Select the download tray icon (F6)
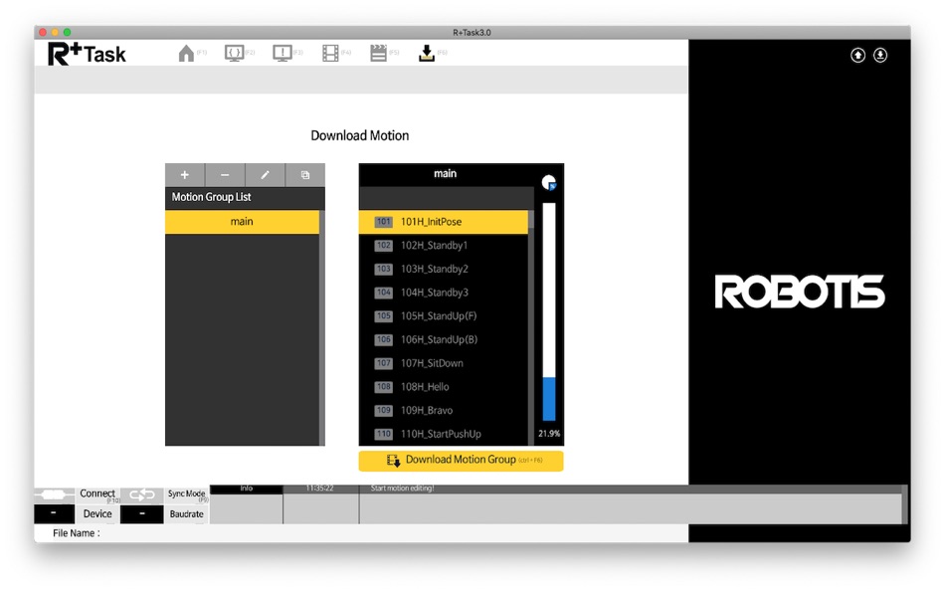 tap(427, 54)
